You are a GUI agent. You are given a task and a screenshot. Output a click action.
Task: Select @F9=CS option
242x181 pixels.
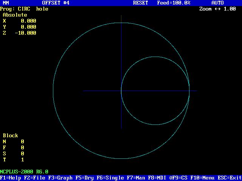178,178
